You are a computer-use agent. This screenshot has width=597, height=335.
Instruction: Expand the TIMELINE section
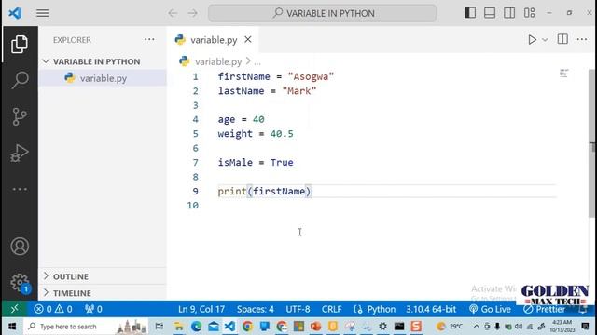pos(103,293)
